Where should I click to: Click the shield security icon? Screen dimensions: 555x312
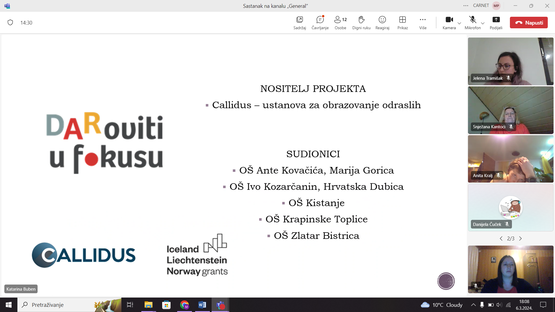pyautogui.click(x=10, y=23)
